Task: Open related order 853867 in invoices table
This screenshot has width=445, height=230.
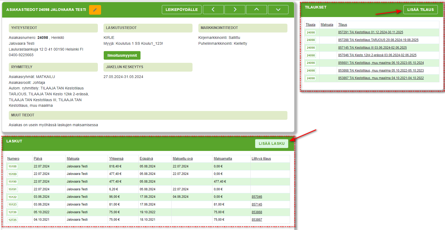Action: pos(257,220)
